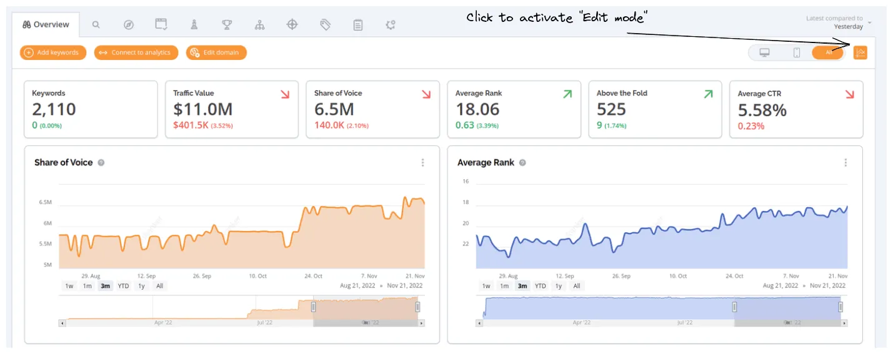Switch to the Overview tab
Screen dimensions: 893x354
(x=46, y=25)
